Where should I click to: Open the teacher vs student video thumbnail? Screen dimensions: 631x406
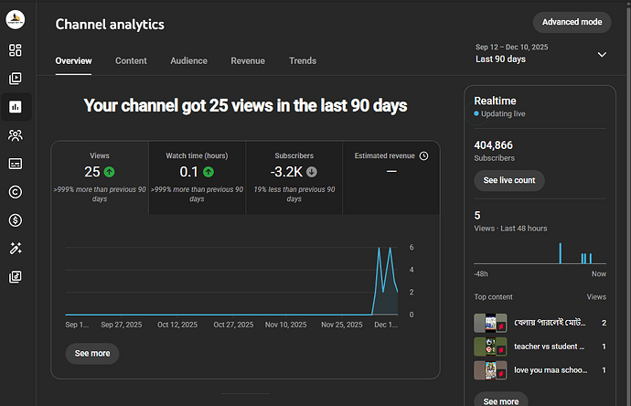[x=490, y=347]
